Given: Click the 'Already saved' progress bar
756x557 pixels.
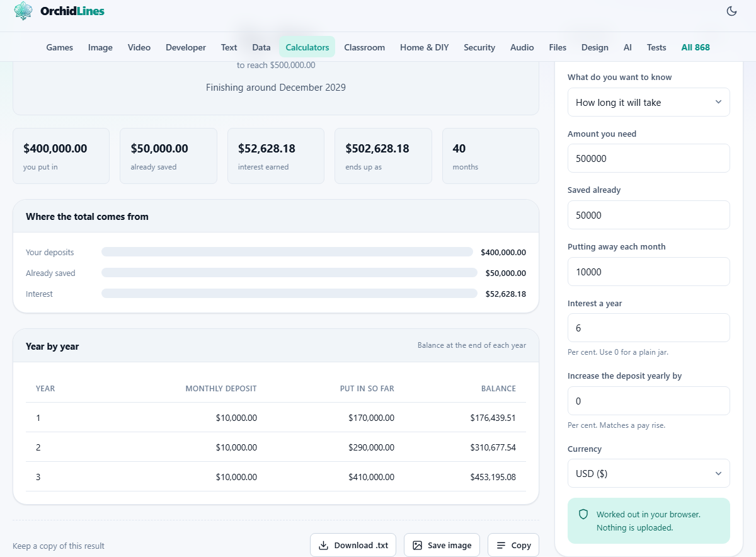Looking at the screenshot, I should point(290,273).
